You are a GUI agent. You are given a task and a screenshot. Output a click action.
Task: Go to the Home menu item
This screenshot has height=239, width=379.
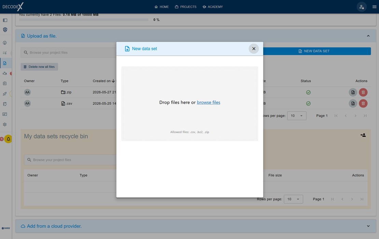pyautogui.click(x=162, y=7)
